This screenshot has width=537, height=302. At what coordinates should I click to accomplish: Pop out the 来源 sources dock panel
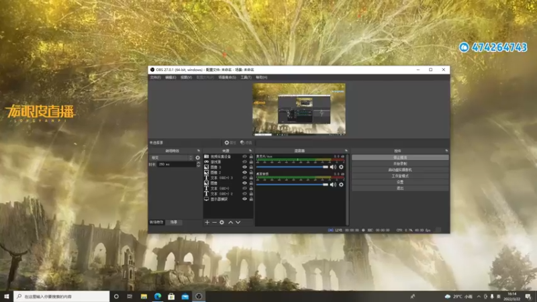[250, 150]
